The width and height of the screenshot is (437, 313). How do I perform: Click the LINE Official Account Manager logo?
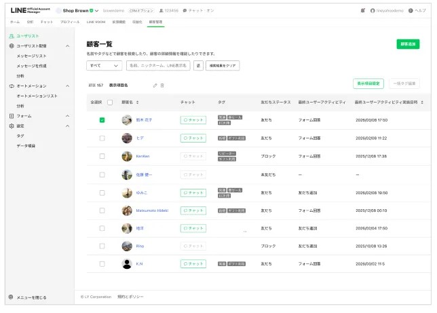[x=31, y=10]
